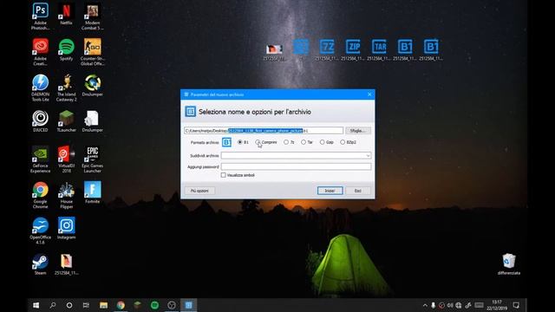555x312 pixels.
Task: Expand hidden system tray icons chevron
Action: (425, 305)
